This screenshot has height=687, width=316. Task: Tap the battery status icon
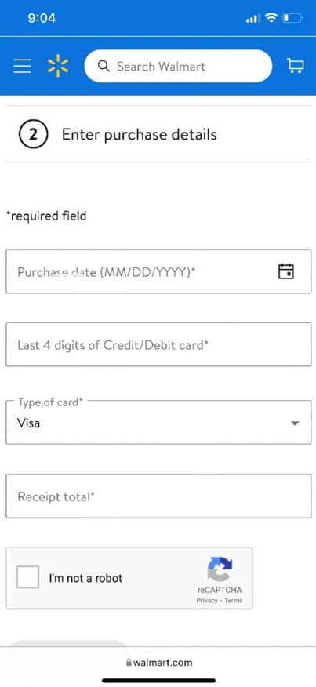pyautogui.click(x=292, y=18)
